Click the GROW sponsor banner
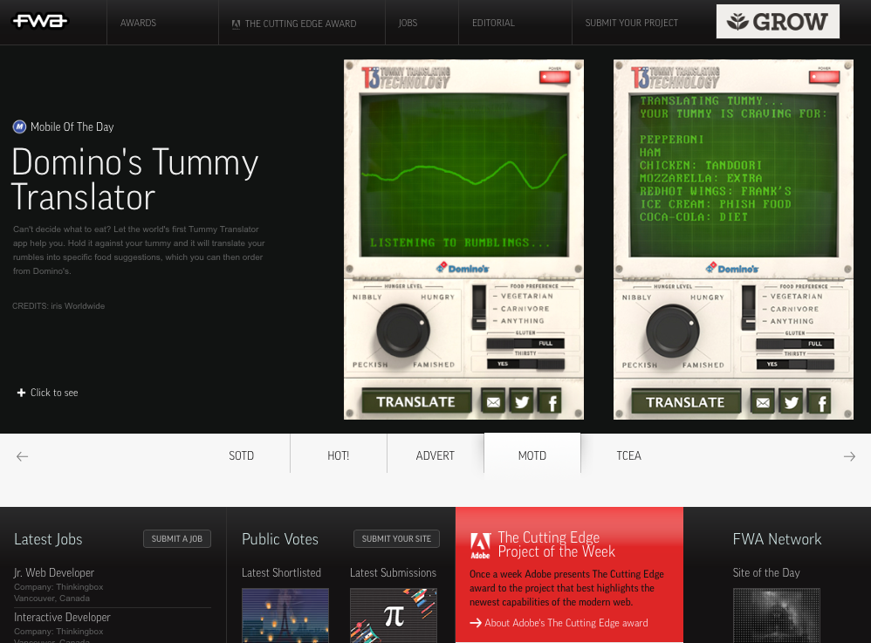Screen dimensions: 871x643 point(778,22)
